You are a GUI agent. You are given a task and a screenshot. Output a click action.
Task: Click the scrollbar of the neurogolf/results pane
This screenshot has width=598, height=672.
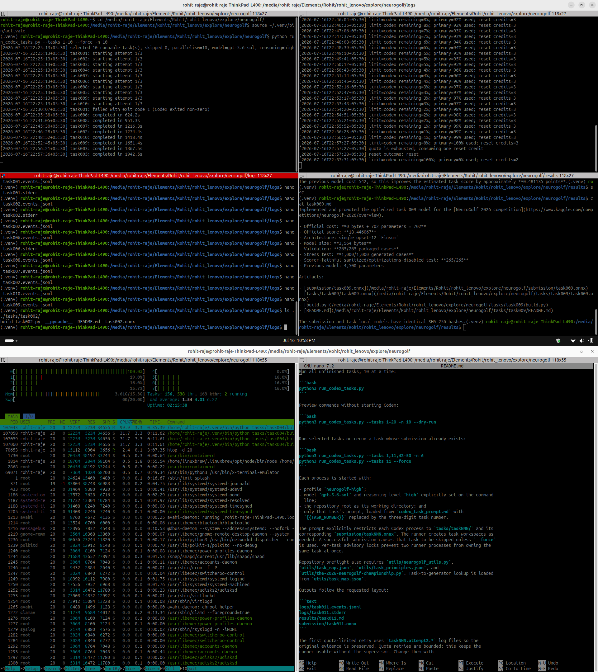tap(596, 322)
